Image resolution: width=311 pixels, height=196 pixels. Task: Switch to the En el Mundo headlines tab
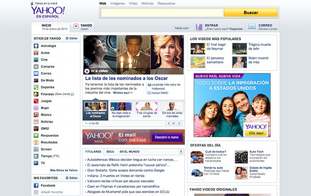tap(129, 152)
